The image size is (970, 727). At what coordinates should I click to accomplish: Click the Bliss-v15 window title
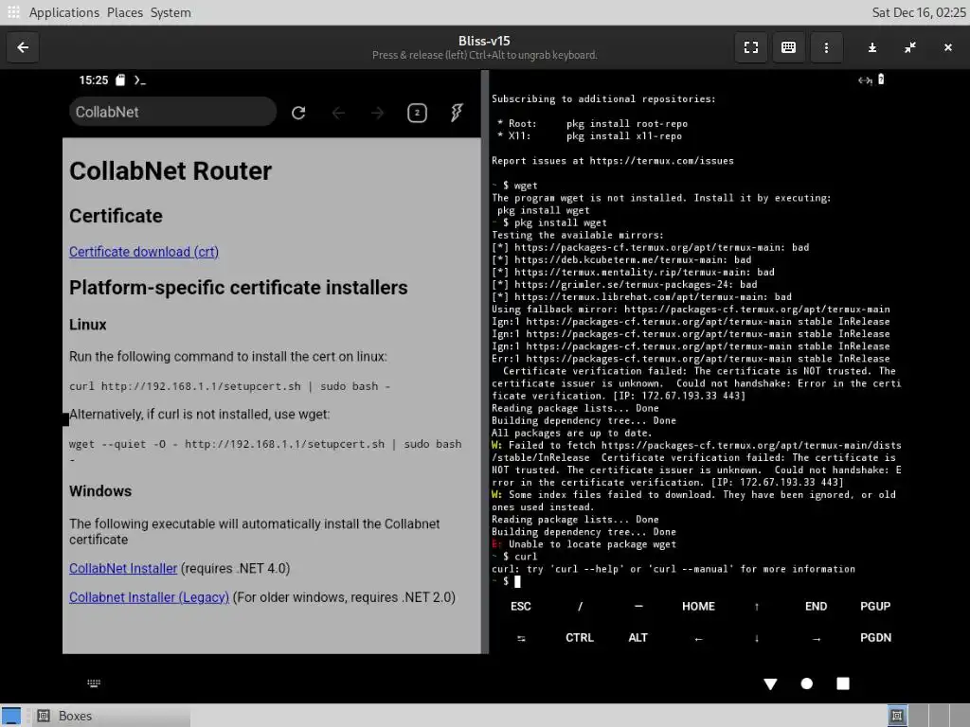tap(484, 41)
